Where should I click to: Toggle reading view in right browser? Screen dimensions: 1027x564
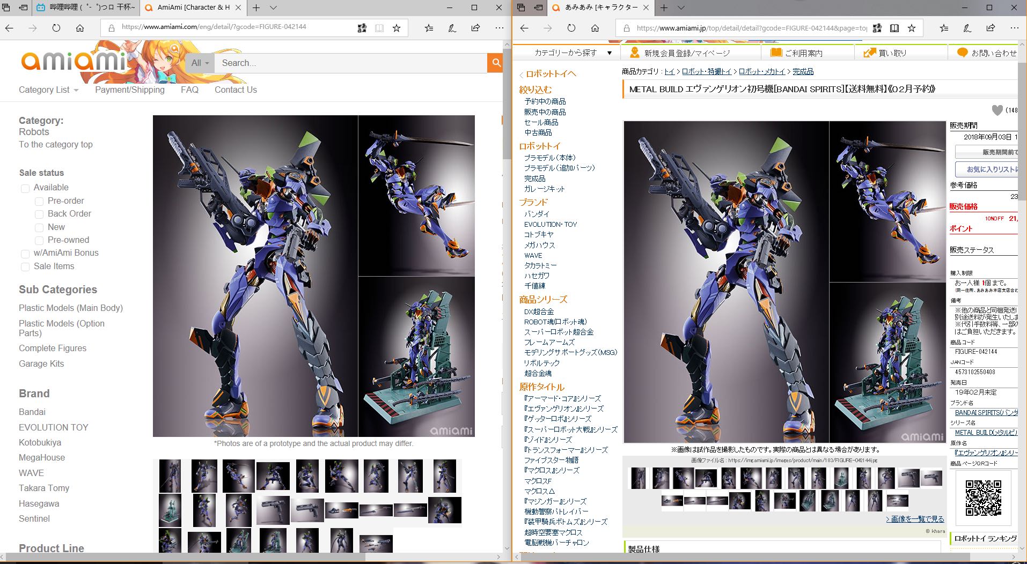click(894, 28)
